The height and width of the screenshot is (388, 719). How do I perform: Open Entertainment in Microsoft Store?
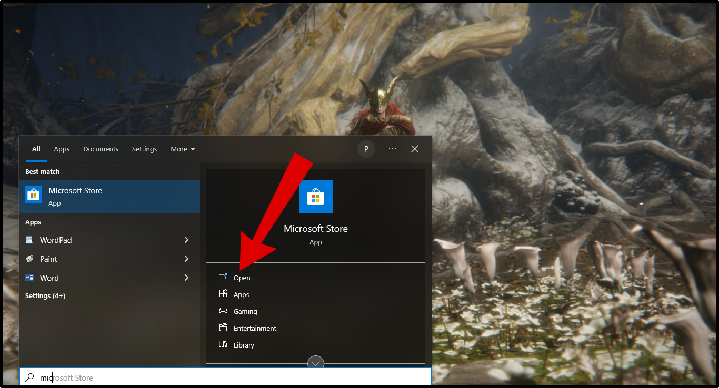pyautogui.click(x=255, y=328)
